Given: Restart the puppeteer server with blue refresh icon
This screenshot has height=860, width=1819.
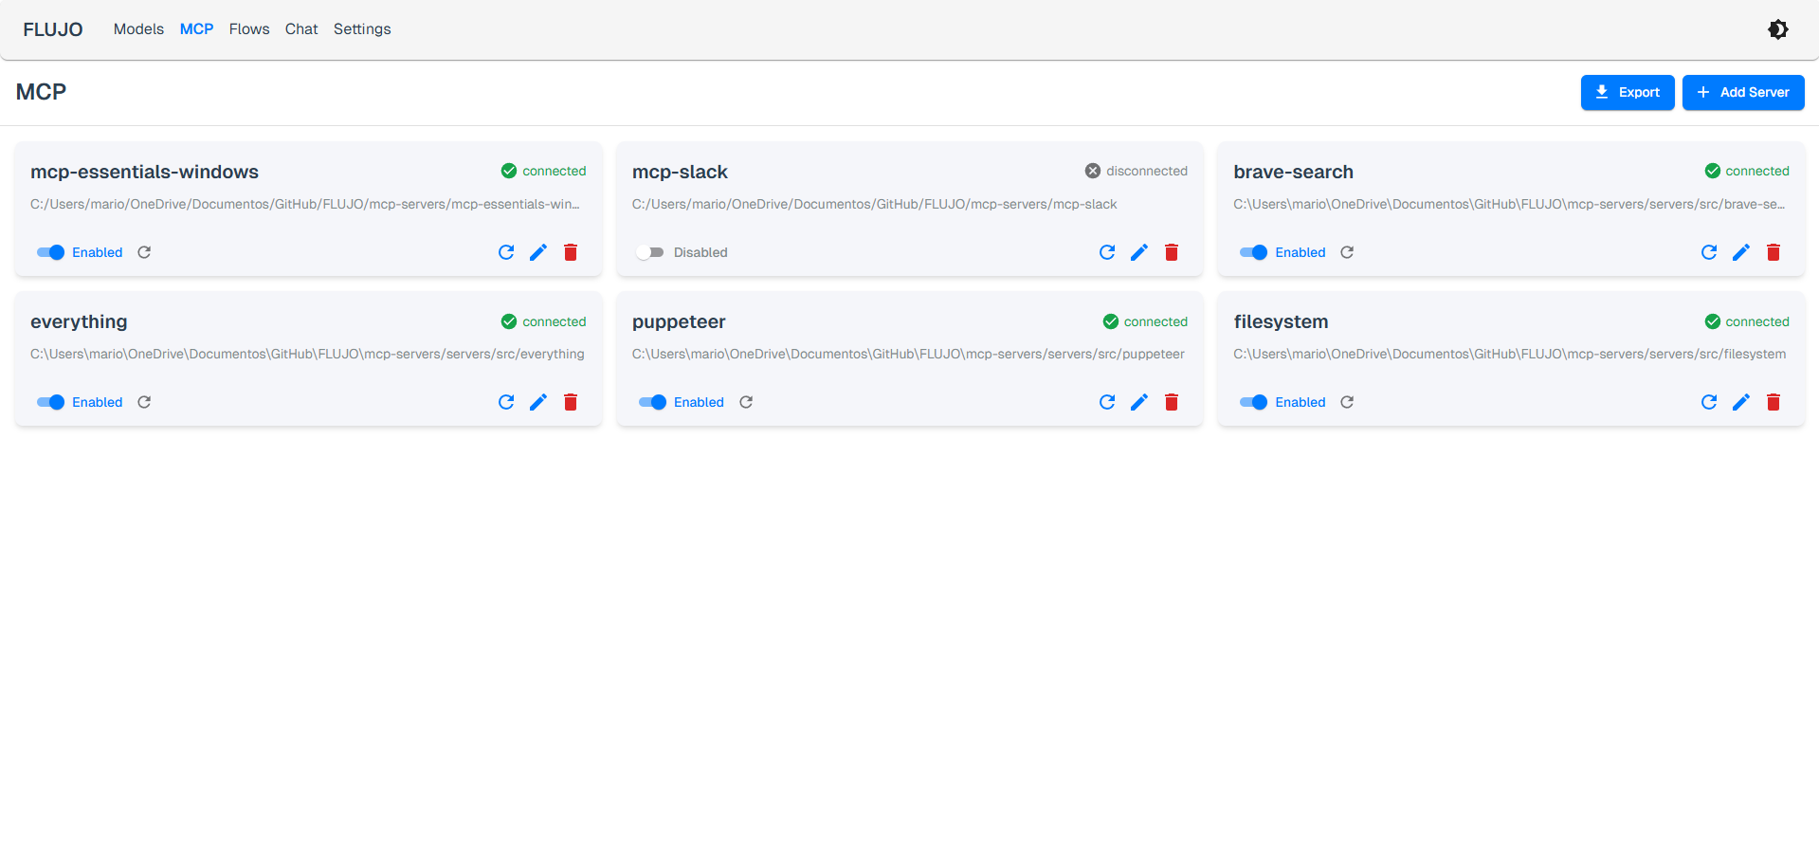Looking at the screenshot, I should (x=1107, y=402).
